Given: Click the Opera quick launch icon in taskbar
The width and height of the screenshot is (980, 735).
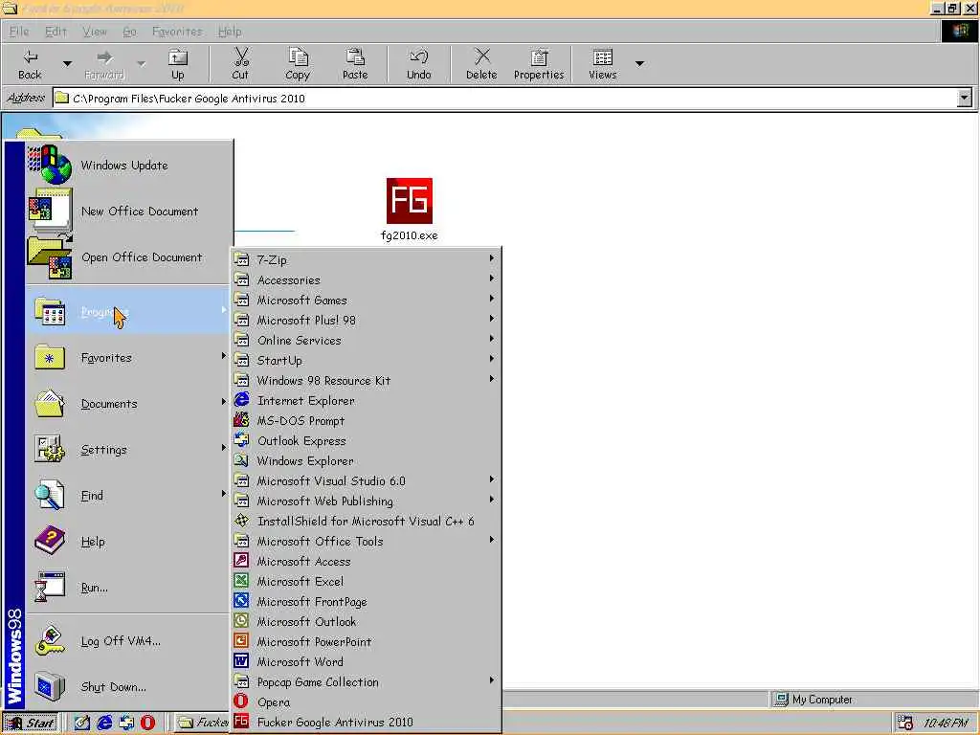Looking at the screenshot, I should click(147, 723).
